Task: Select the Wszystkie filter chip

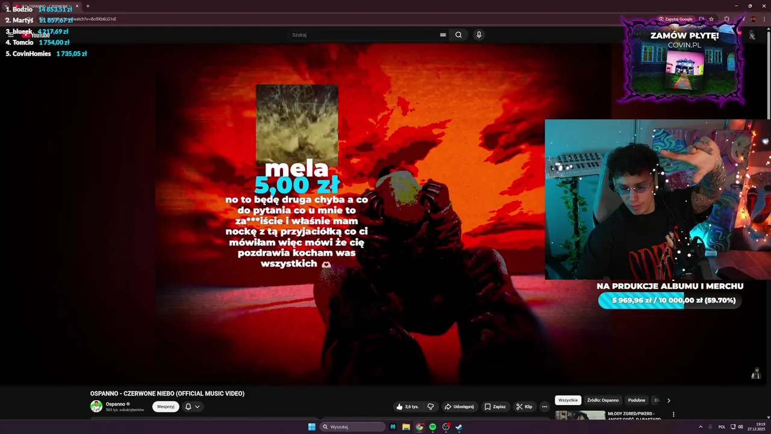Action: [x=568, y=400]
